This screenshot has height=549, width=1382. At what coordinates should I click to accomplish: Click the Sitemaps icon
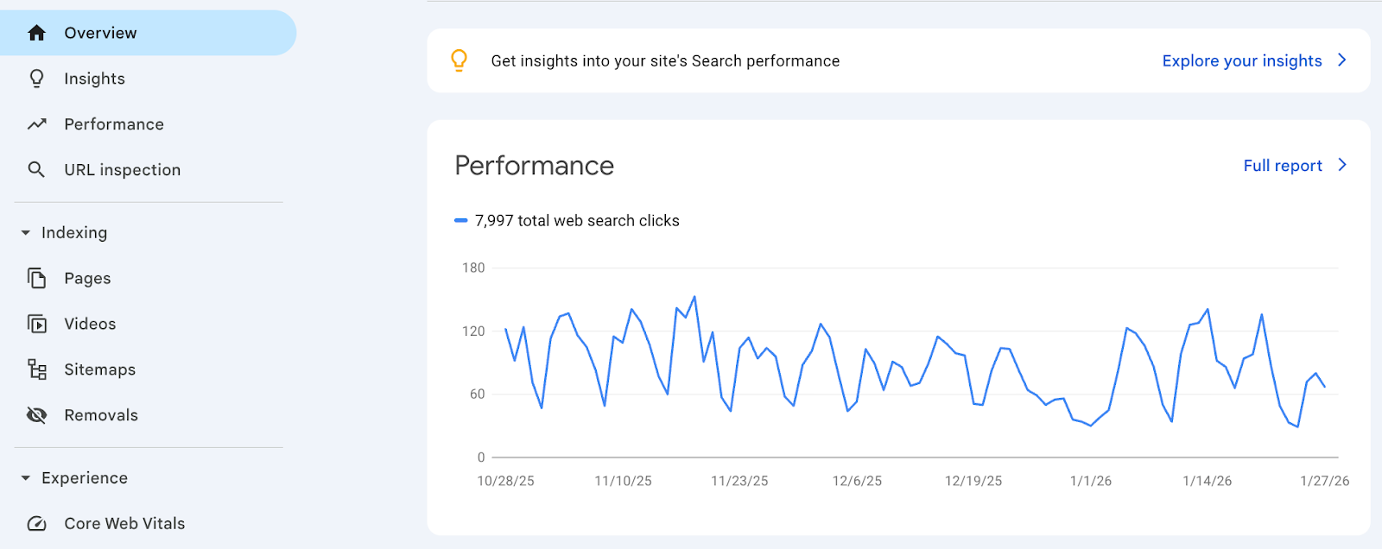tap(36, 369)
